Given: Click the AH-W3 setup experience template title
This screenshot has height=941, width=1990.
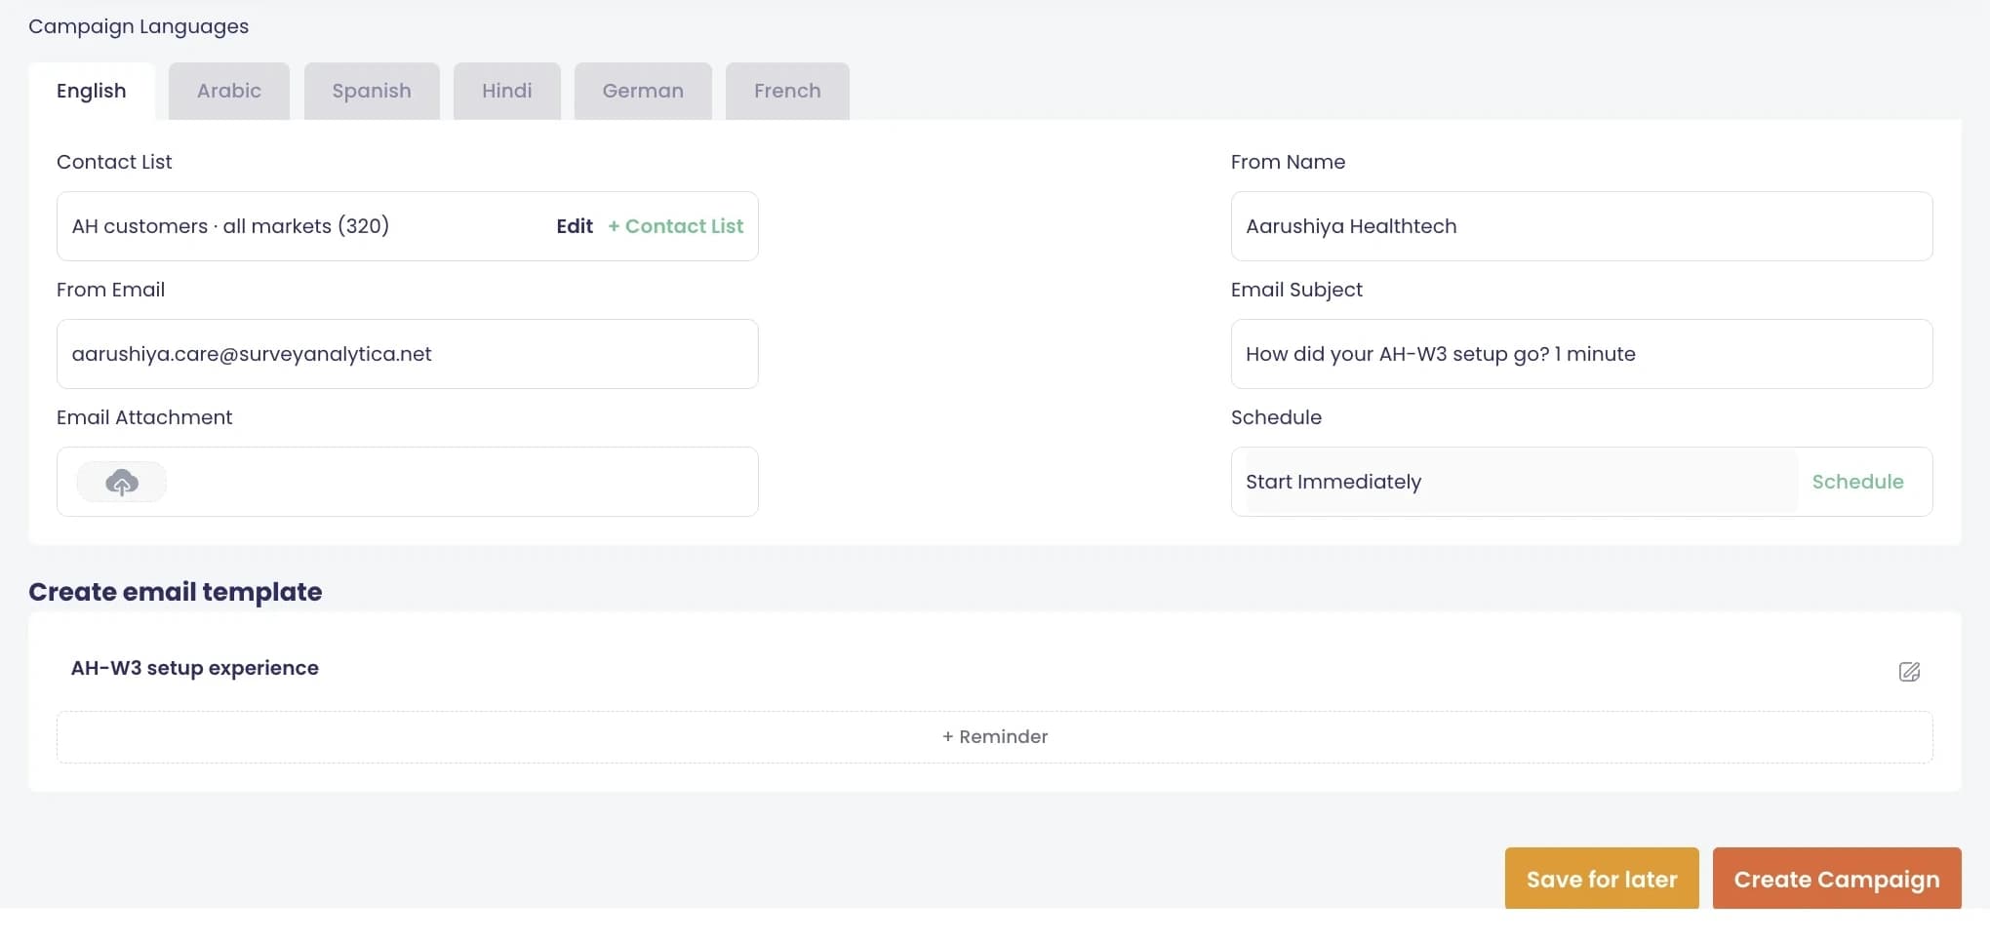Looking at the screenshot, I should [195, 668].
